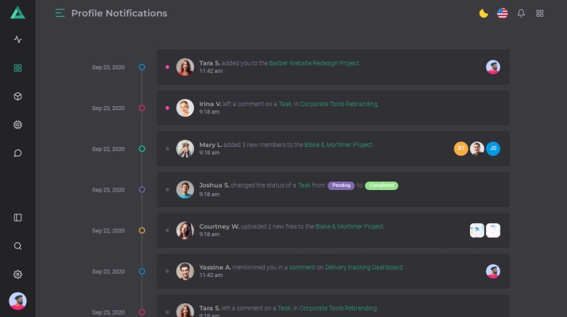Click the chip component icon in sidebar
The image size is (567, 317).
[x=18, y=125]
